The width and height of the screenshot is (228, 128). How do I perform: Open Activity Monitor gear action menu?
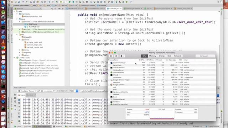tap(122, 56)
